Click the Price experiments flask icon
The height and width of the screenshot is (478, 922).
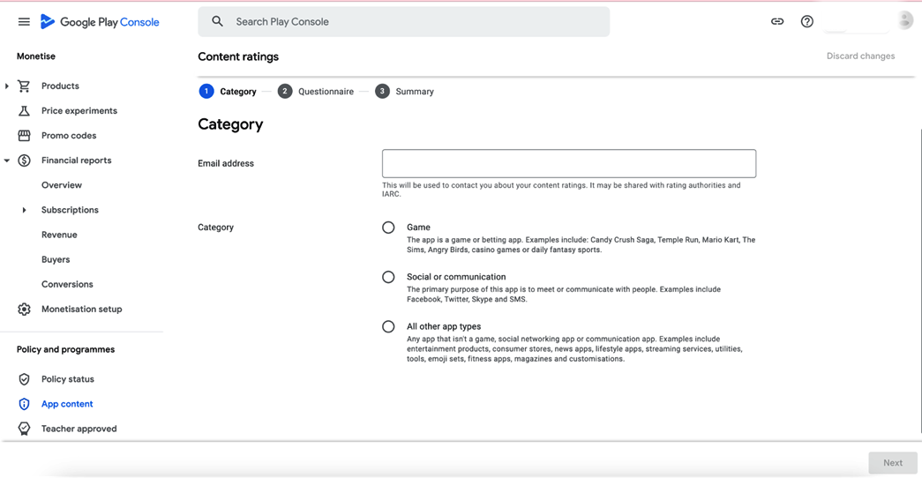24,111
